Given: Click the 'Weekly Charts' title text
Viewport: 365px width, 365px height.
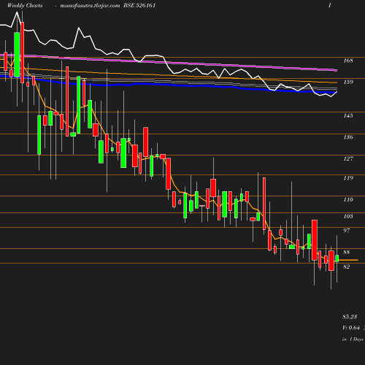Looking at the screenshot, I should [25, 5].
